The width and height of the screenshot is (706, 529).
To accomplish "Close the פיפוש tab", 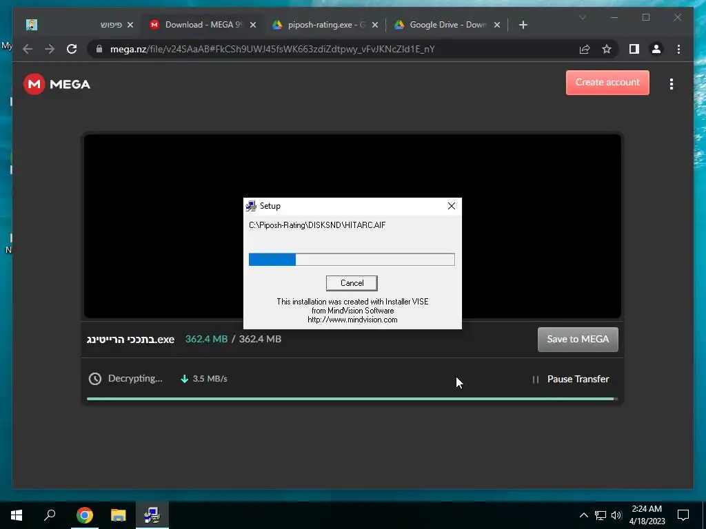I will [130, 25].
